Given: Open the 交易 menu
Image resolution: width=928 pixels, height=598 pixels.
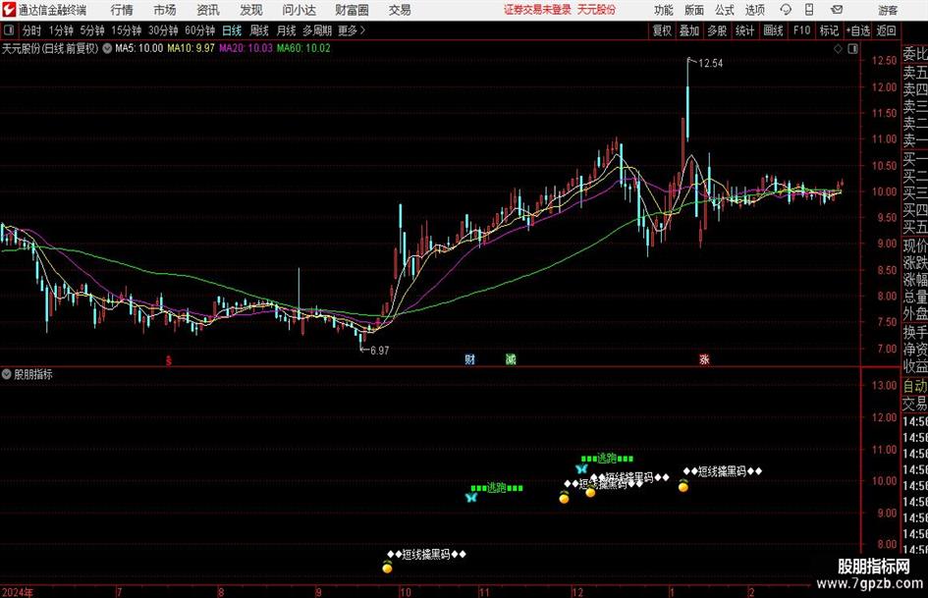Looking at the screenshot, I should coord(400,10).
